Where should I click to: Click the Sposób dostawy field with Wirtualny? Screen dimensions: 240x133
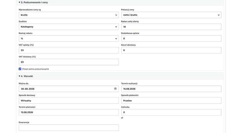click(69, 101)
